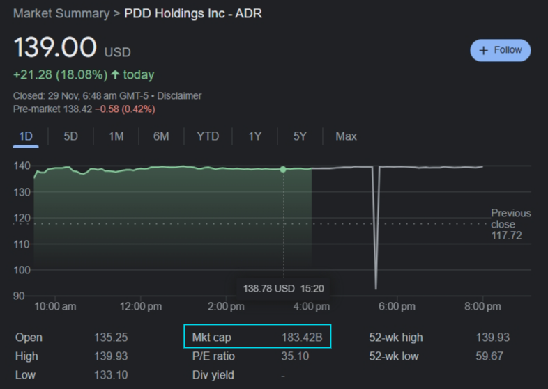
Task: Select the Max chart range
Action: tap(346, 136)
